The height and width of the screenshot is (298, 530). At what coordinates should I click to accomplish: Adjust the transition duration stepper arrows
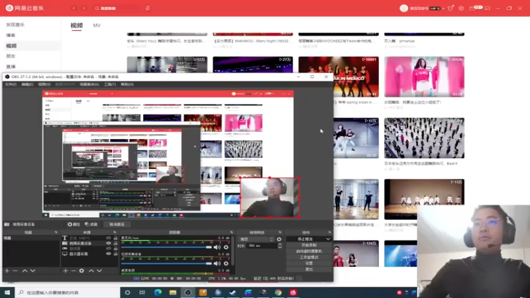(280, 246)
